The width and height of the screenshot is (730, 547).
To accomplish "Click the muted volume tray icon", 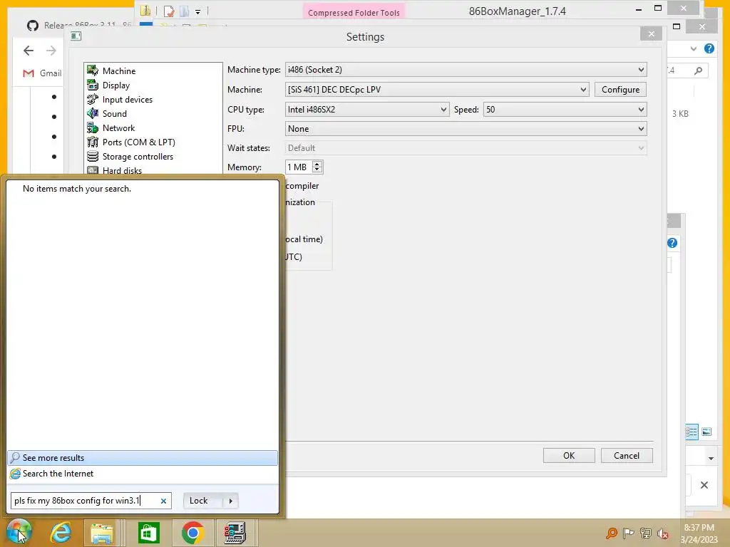I will click(x=663, y=533).
